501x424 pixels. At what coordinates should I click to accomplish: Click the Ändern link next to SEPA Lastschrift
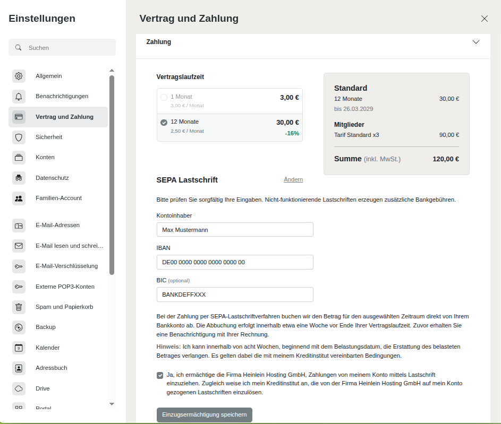pyautogui.click(x=293, y=179)
